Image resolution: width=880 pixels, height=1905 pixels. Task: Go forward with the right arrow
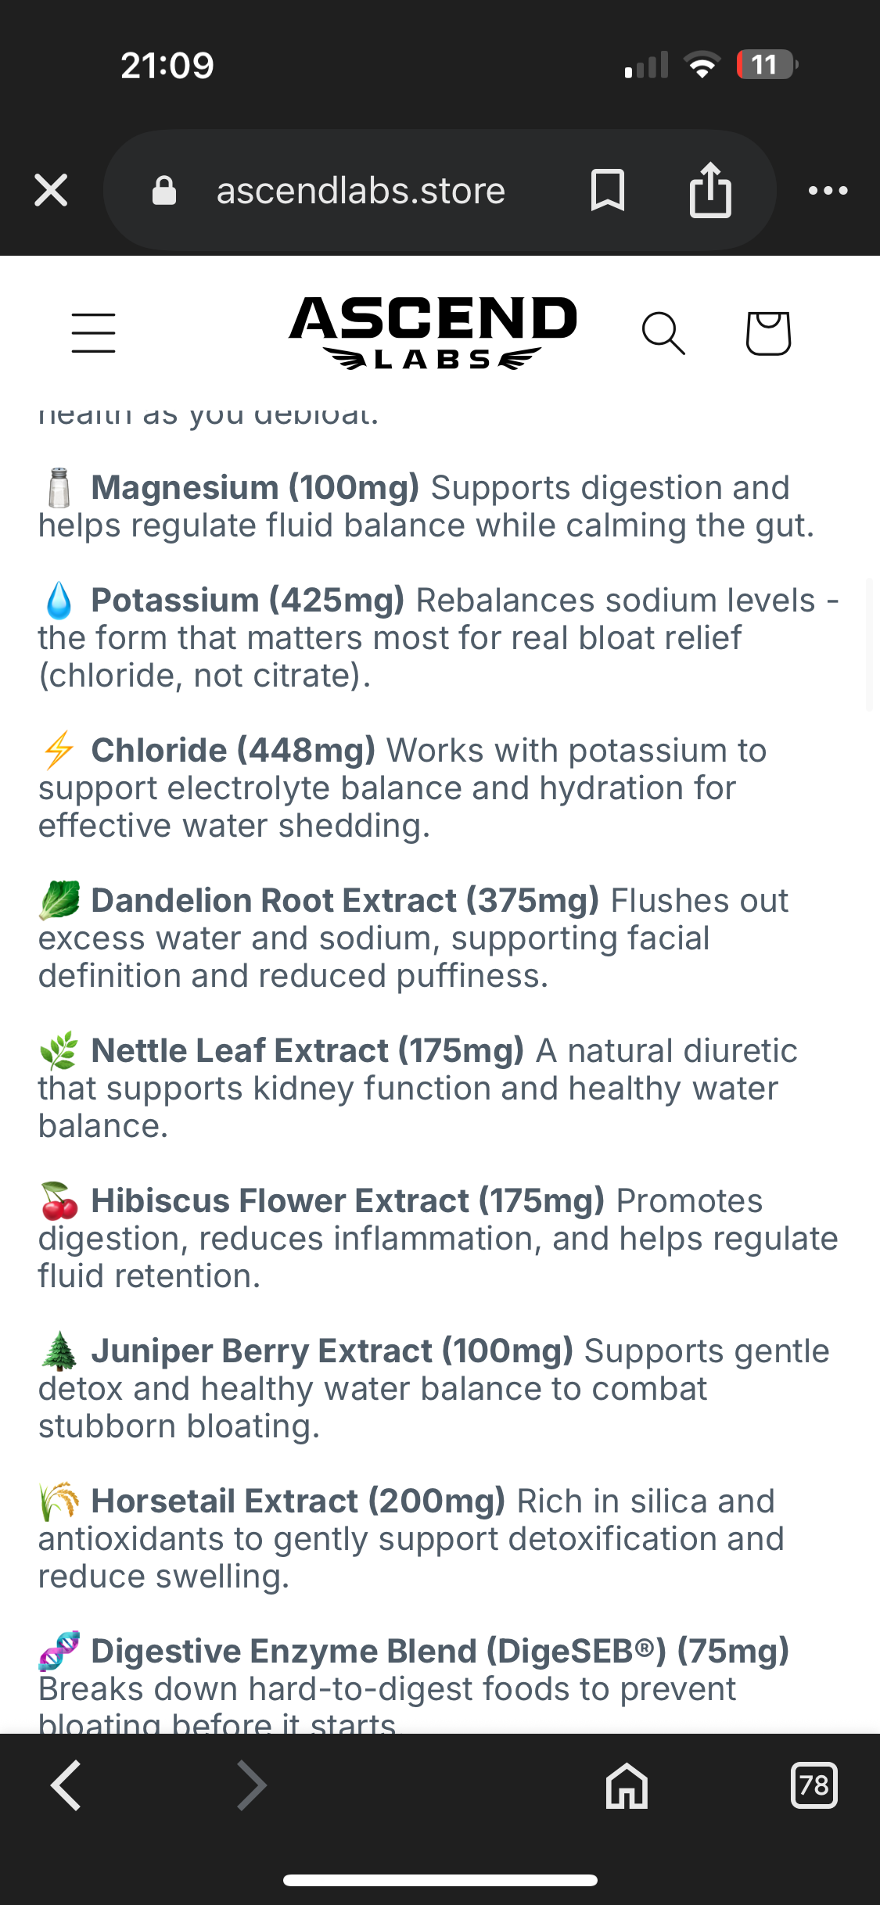[x=251, y=1785]
